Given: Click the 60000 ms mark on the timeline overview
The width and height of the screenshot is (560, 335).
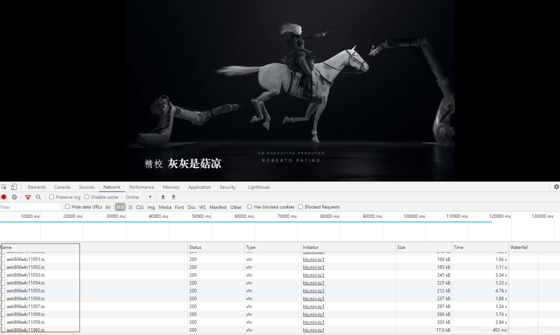Looking at the screenshot, I should pyautogui.click(x=244, y=216).
